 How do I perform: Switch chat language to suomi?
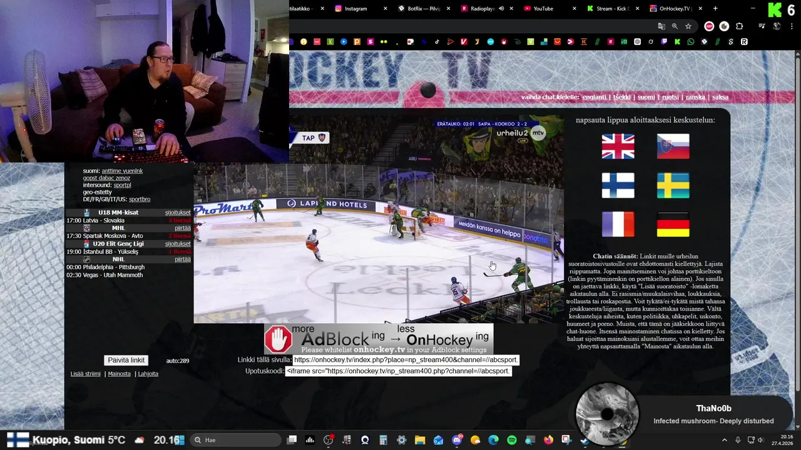pyautogui.click(x=646, y=97)
